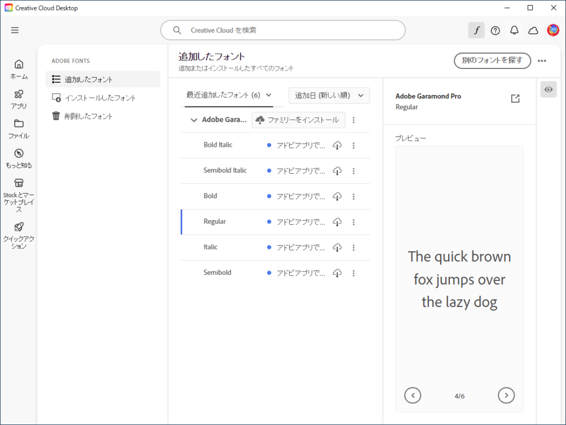Image resolution: width=566 pixels, height=425 pixels.
Task: Click the ファミリーをインストール button
Action: click(298, 120)
